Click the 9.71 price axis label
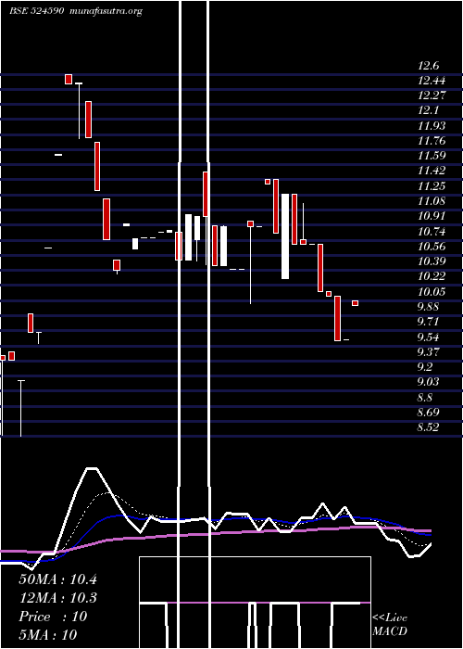 428,322
